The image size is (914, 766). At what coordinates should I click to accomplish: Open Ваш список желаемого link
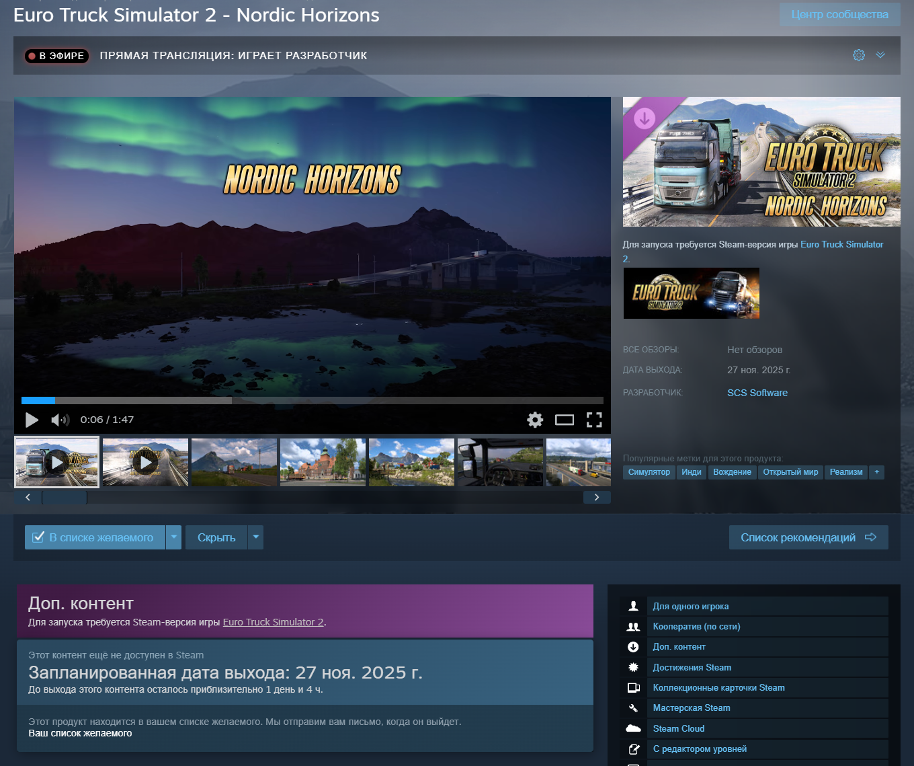point(80,733)
